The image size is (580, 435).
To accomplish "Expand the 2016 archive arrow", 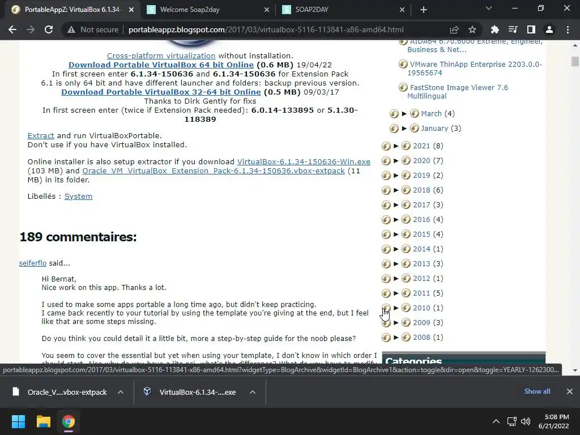I will [396, 219].
